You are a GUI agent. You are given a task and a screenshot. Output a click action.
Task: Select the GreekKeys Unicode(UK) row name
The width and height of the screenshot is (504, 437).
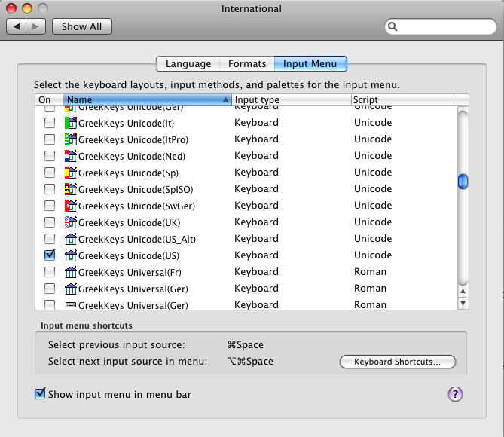[x=130, y=222]
